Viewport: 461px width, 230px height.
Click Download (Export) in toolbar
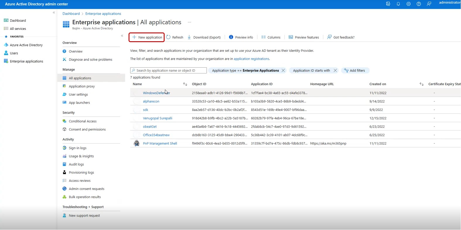(x=204, y=37)
